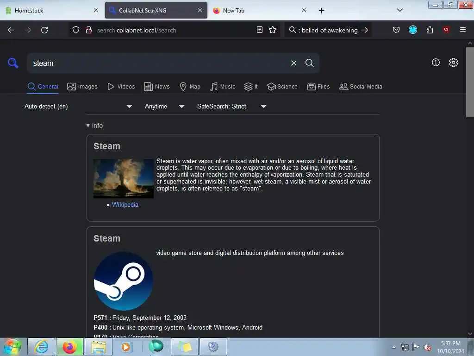
Task: Go back with the browser back arrow
Action: pos(11,30)
